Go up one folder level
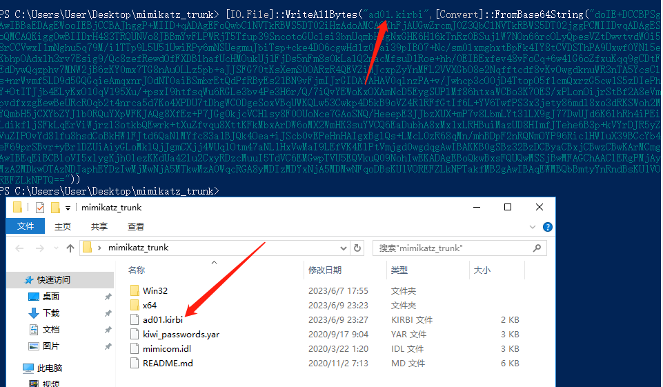Viewport: 663px width, 387px height. tap(70, 248)
